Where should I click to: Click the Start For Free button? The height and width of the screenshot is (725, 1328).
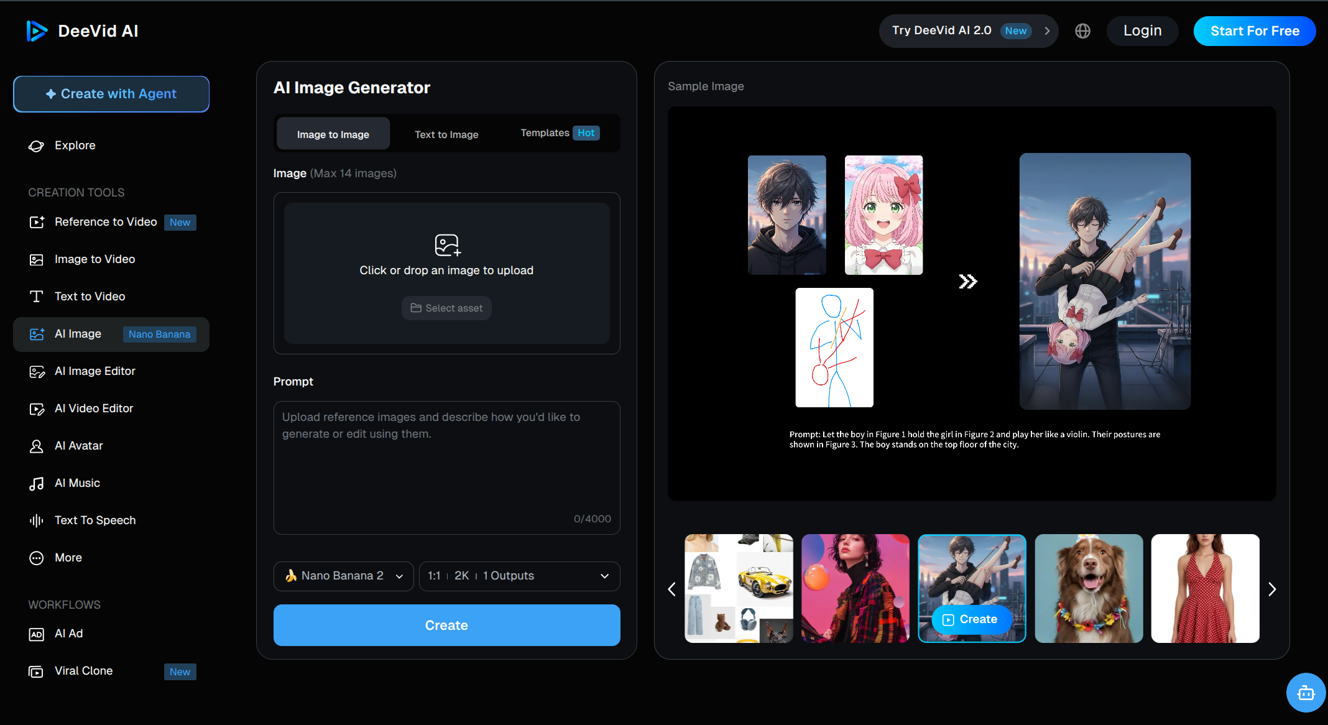[1255, 31]
